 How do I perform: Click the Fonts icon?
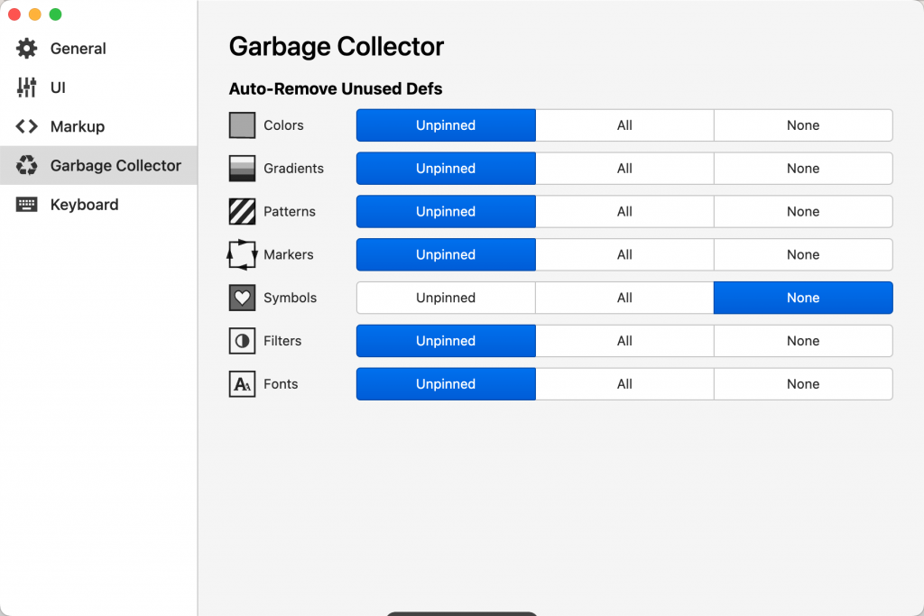pyautogui.click(x=242, y=384)
